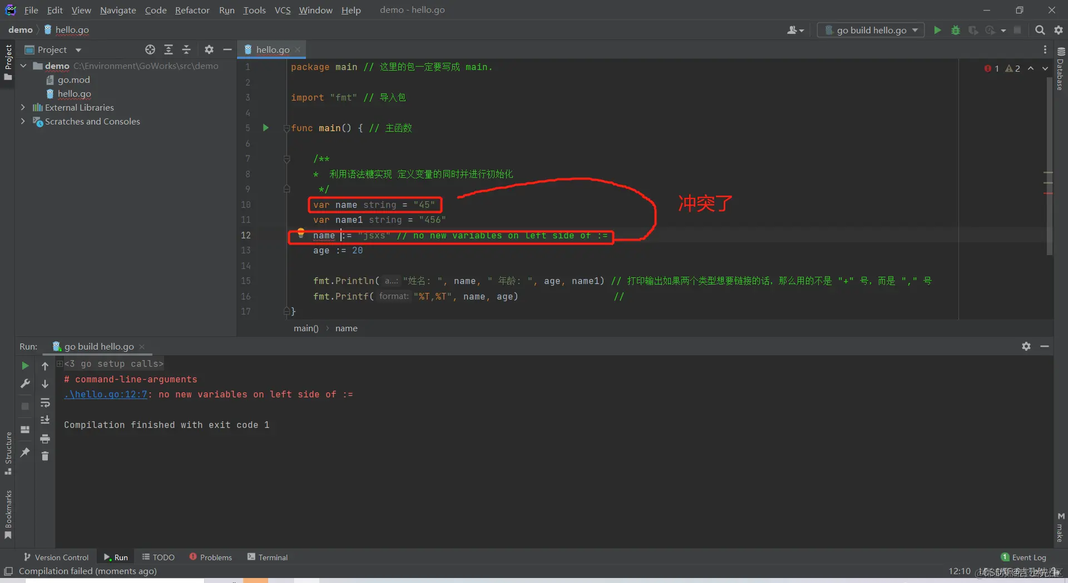The height and width of the screenshot is (583, 1068).
Task: Go to next highlighted error arrow
Action: pyautogui.click(x=1045, y=68)
